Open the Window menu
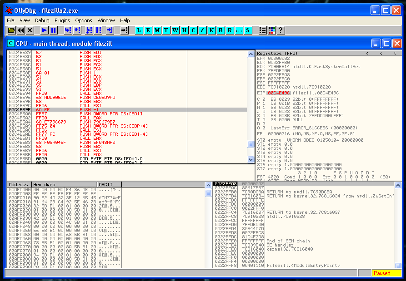 [x=106, y=20]
